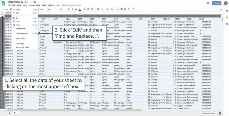
Task: Open the cell borders tool
Action: coord(88,9)
